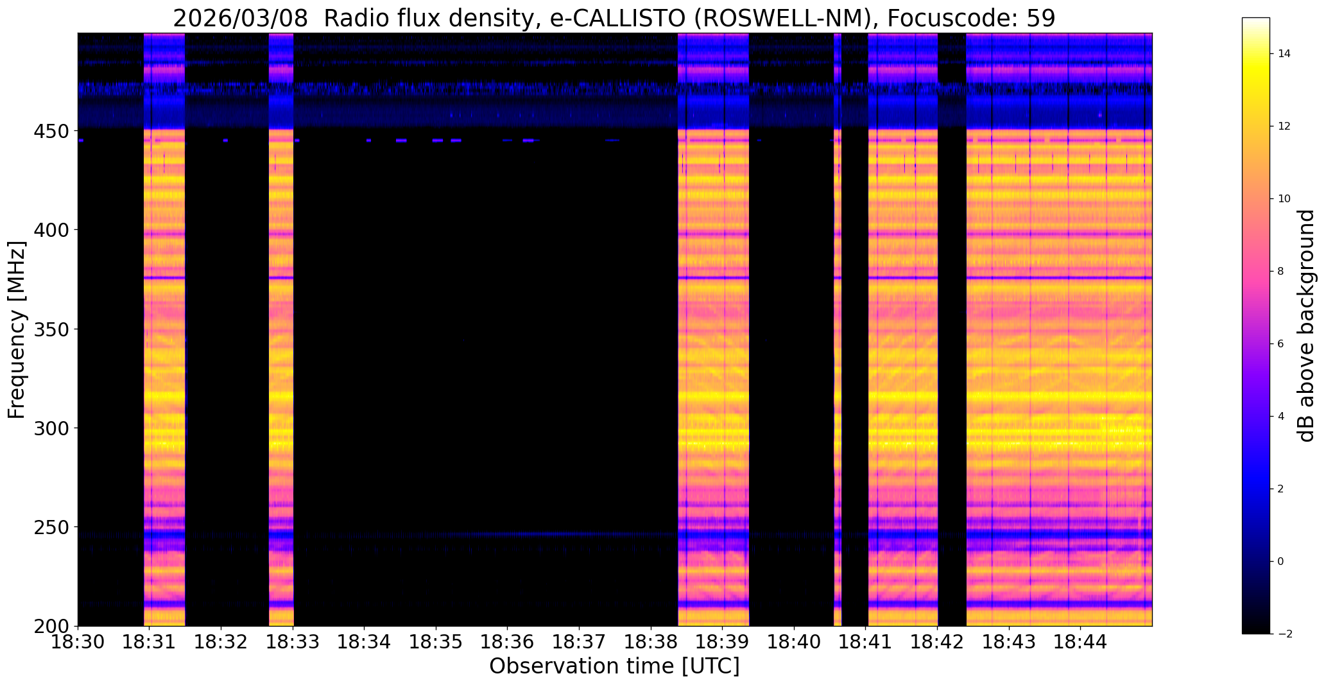Click the colorbar tick label 8
Screen dimensions: 1326x685
(x=1281, y=271)
